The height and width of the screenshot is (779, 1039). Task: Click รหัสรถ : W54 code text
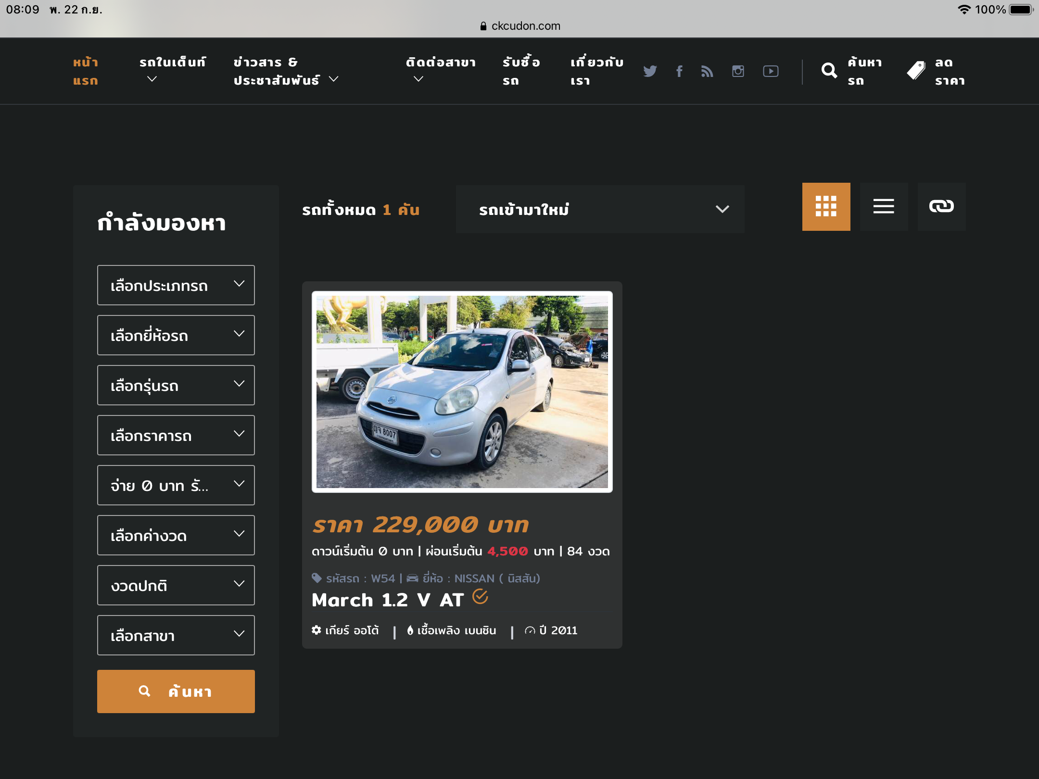pyautogui.click(x=354, y=578)
